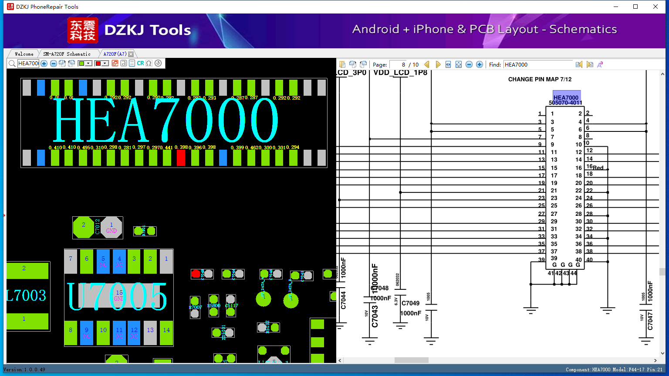Viewport: 669px width, 376px height.
Task: Click 'CHANGE PIN MAP 7/12' note
Action: click(540, 79)
